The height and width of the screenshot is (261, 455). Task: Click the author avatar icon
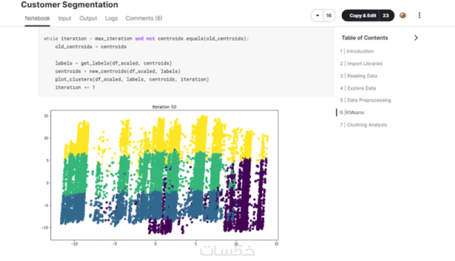(x=403, y=15)
